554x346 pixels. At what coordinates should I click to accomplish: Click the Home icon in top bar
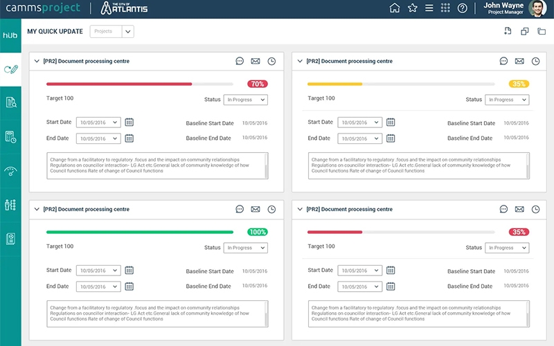click(x=395, y=8)
